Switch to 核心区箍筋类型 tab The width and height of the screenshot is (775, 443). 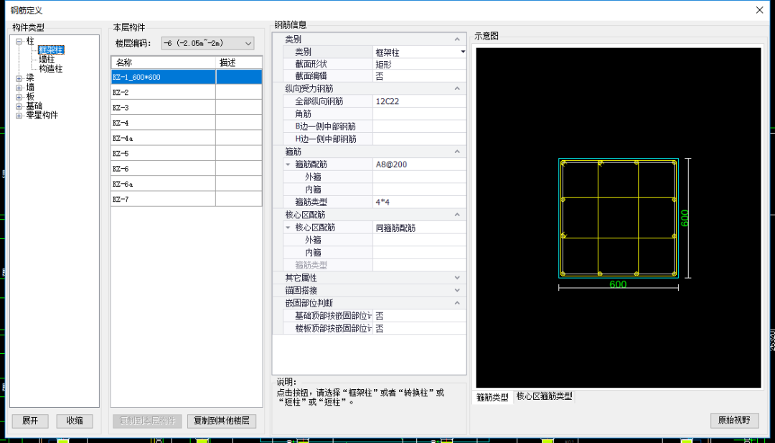(x=544, y=397)
